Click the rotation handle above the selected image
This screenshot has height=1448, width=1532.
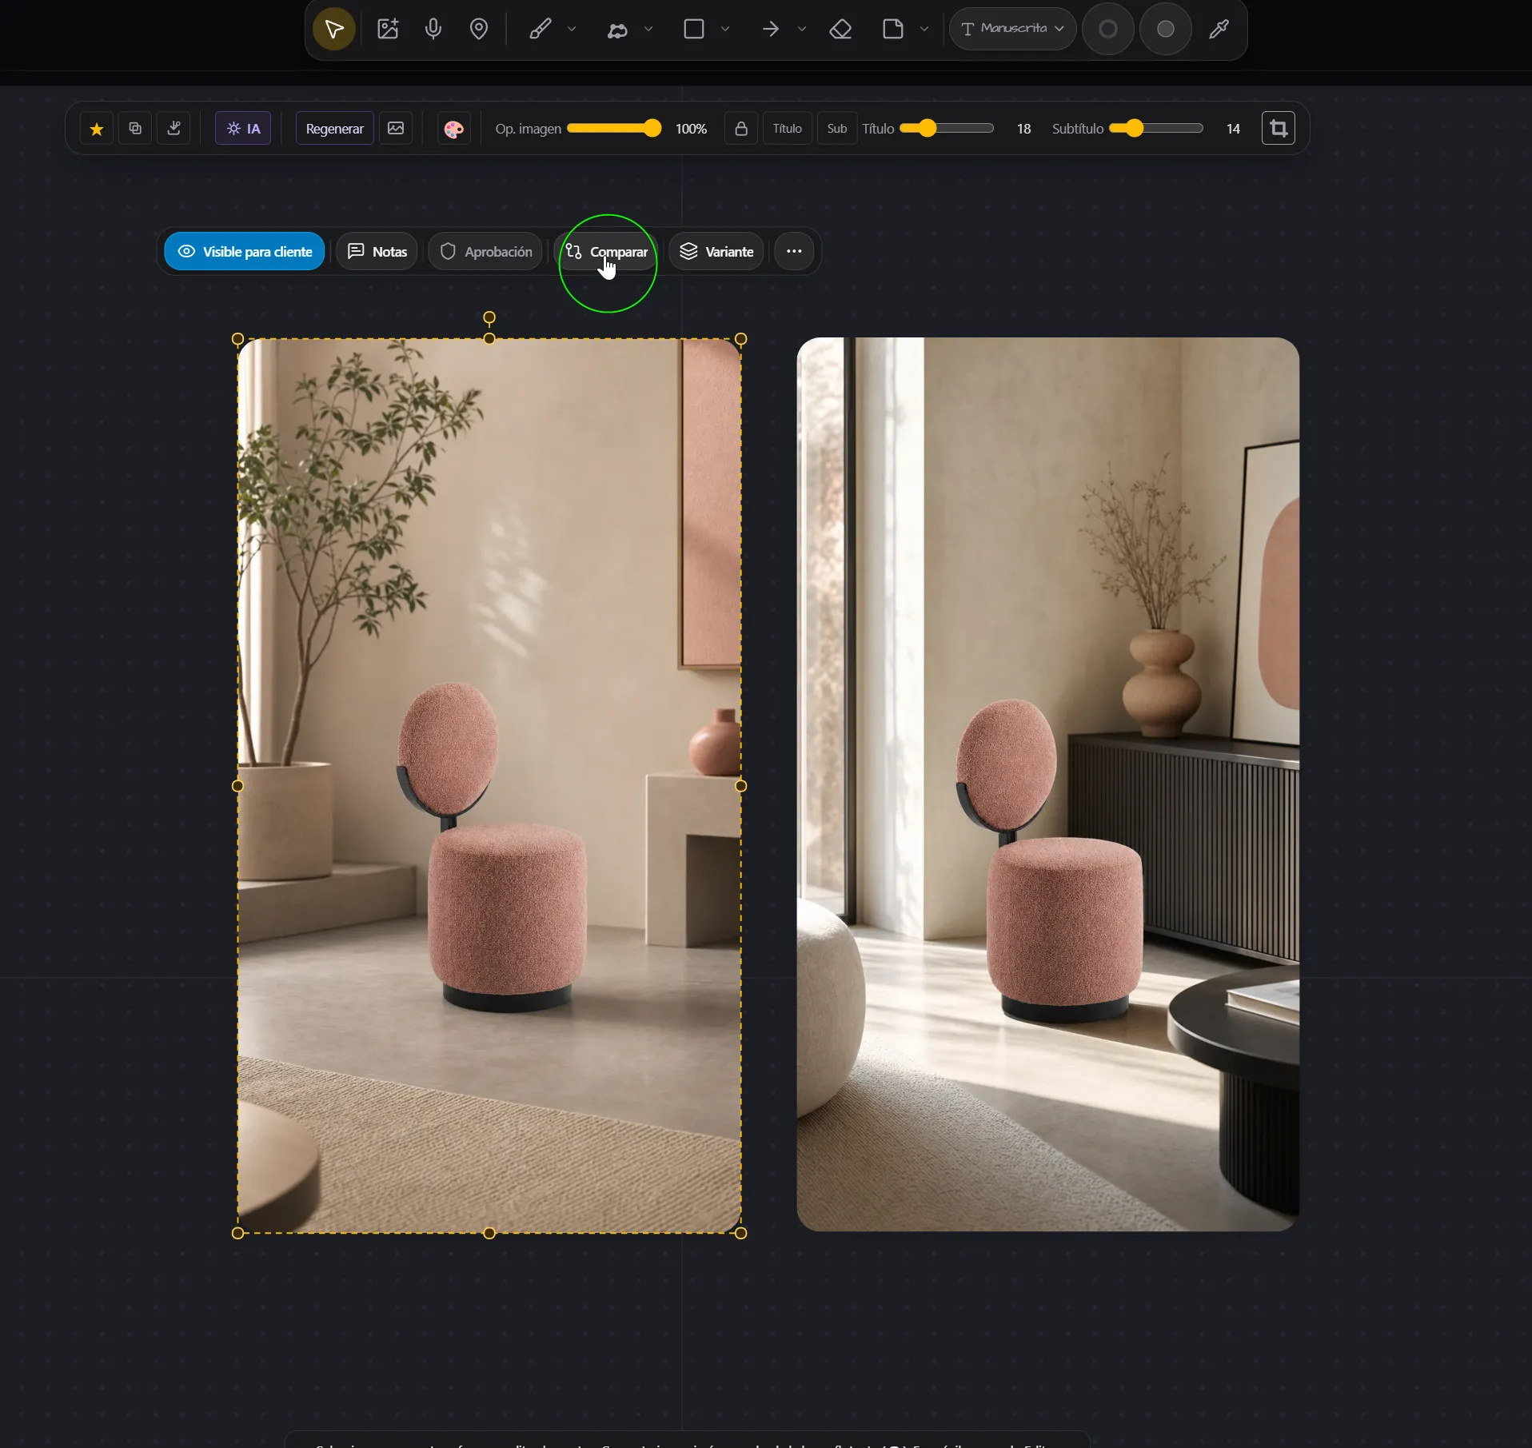click(489, 317)
